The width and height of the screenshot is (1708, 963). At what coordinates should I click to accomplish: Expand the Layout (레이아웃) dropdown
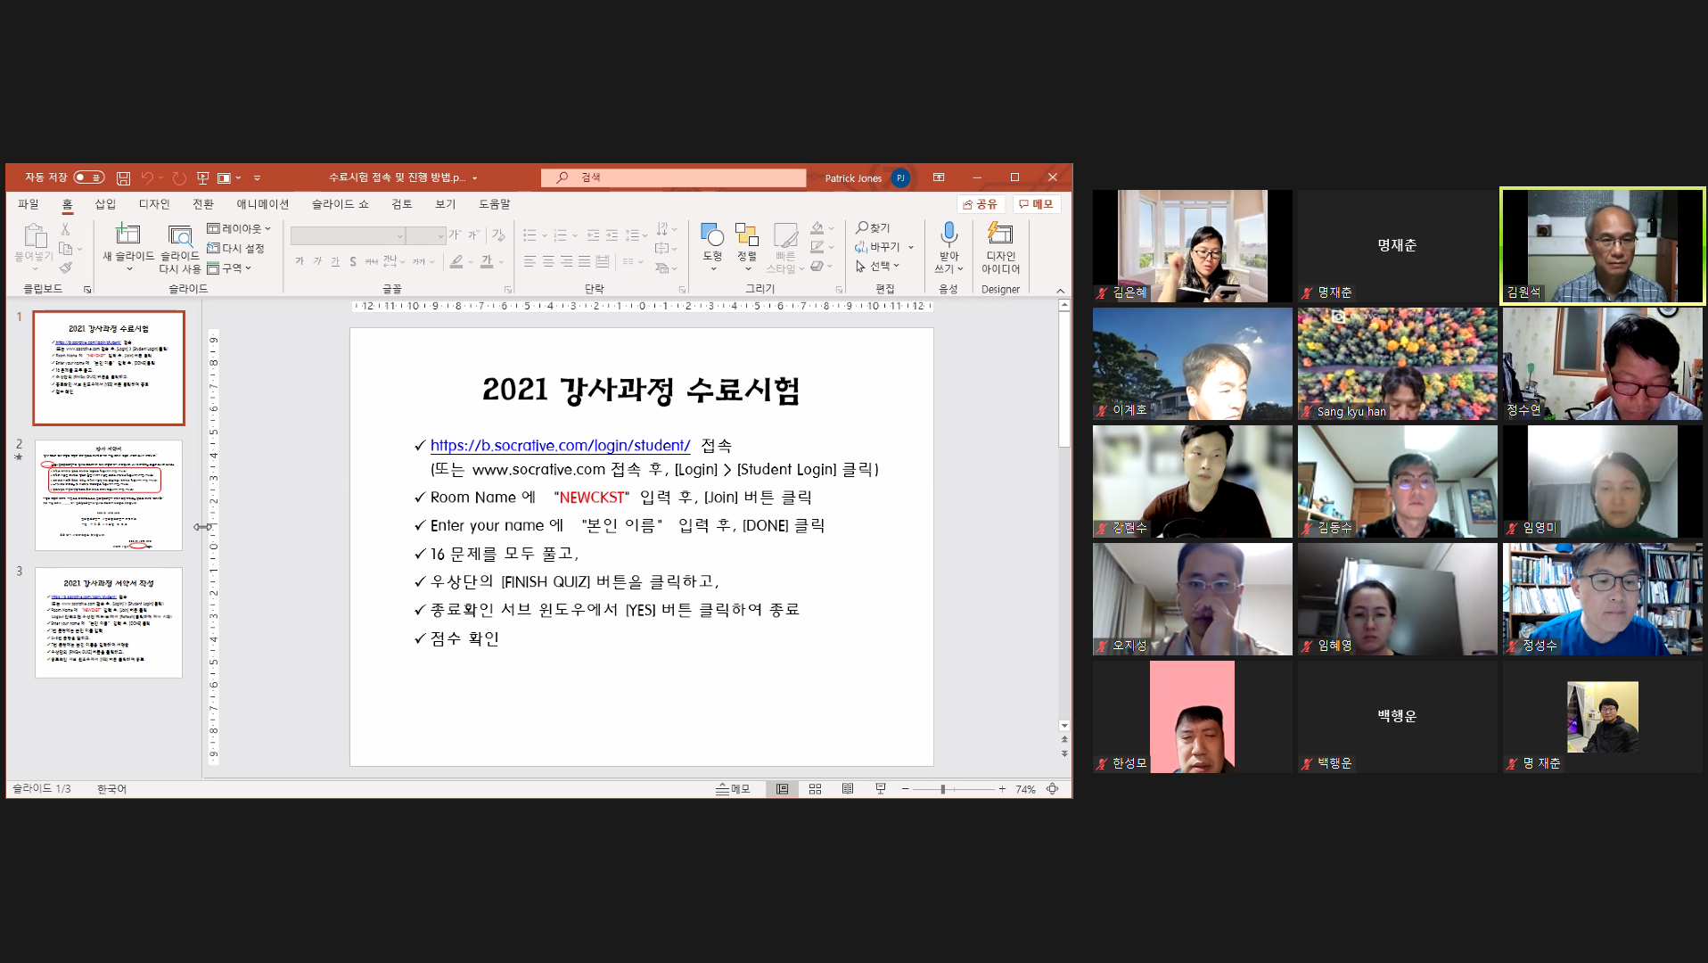[238, 228]
